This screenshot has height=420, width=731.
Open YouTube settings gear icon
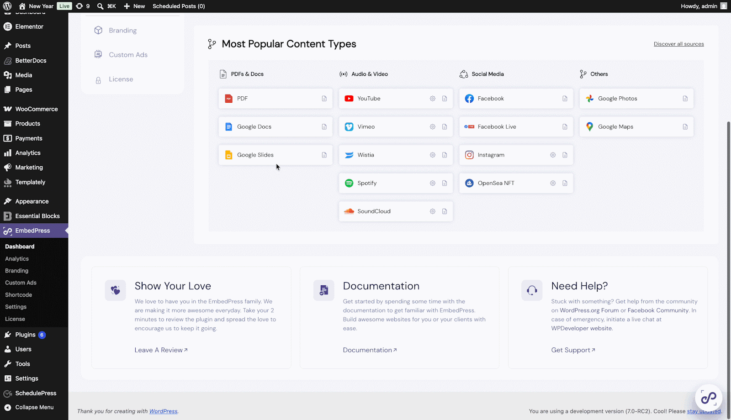pos(432,99)
